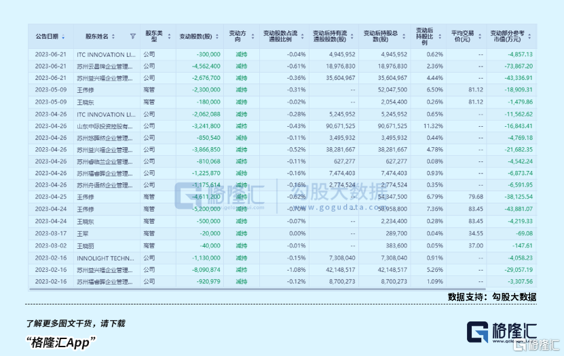
Task: Click average price 34.55 cell
Action: 476,233
